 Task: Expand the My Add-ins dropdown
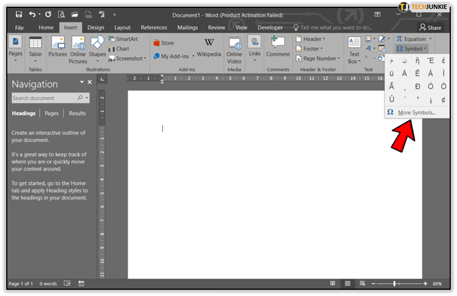point(193,56)
